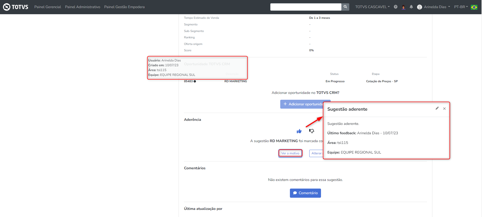Click the Comentário button
The width and height of the screenshot is (482, 217).
tap(305, 193)
